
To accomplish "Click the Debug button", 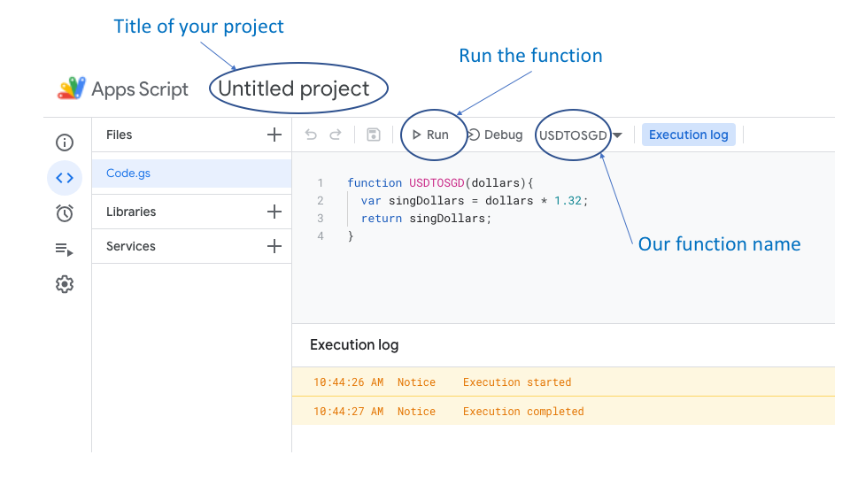I will coord(495,135).
